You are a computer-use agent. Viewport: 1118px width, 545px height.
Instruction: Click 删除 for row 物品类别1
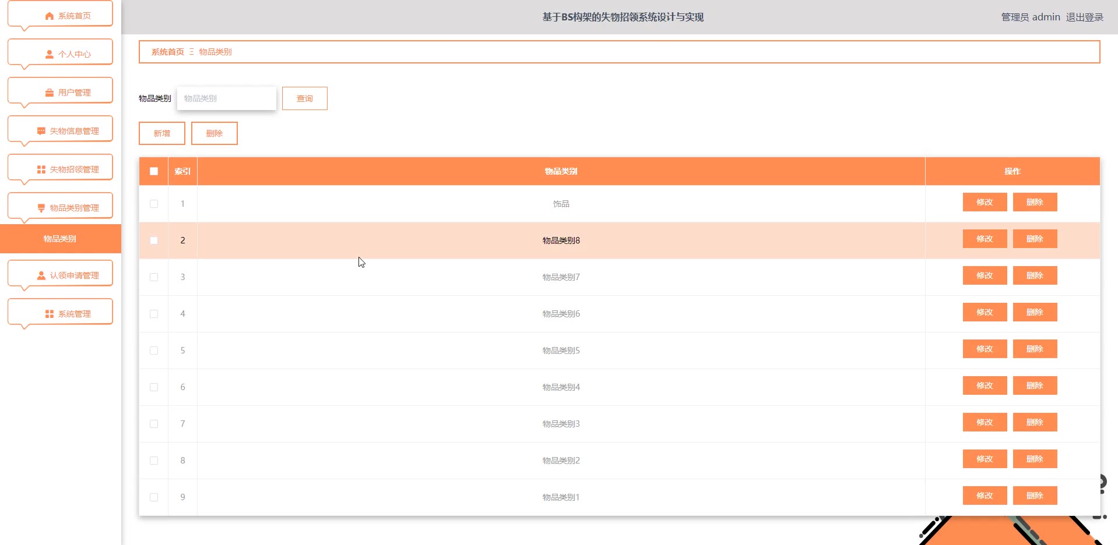[x=1035, y=496]
